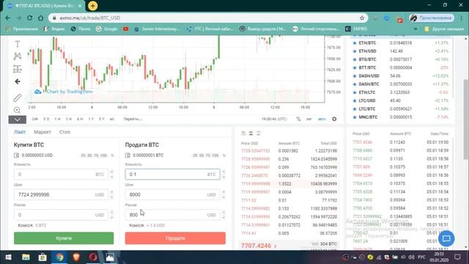
Task: Click the wallet icon under Продати BTC
Action: point(128,155)
